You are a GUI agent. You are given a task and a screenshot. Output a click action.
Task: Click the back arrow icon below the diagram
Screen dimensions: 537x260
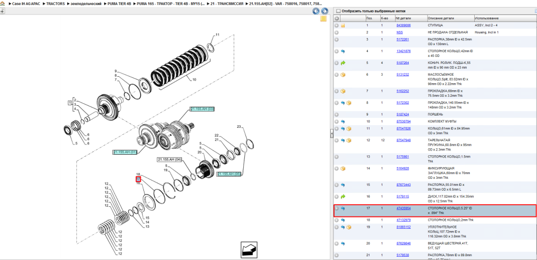pyautogui.click(x=249, y=250)
